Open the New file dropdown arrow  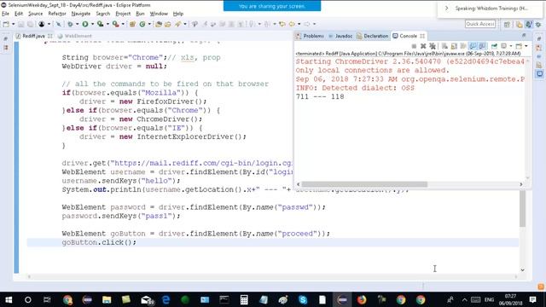14,24
